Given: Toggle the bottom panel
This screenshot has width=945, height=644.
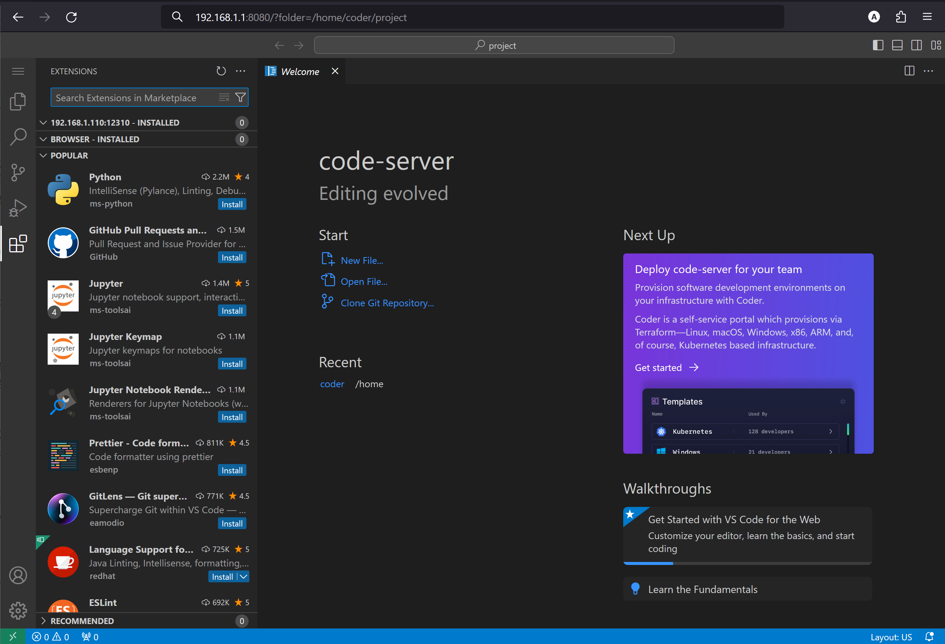Looking at the screenshot, I should (897, 45).
